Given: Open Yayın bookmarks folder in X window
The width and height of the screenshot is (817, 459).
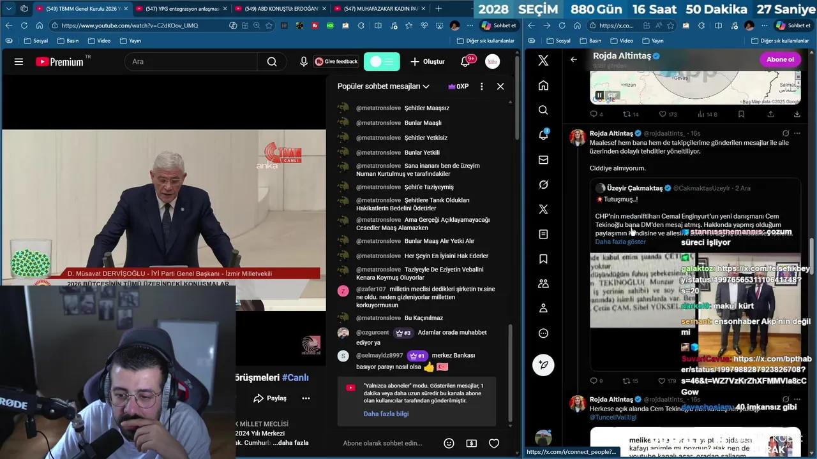Looking at the screenshot, I should (652, 41).
